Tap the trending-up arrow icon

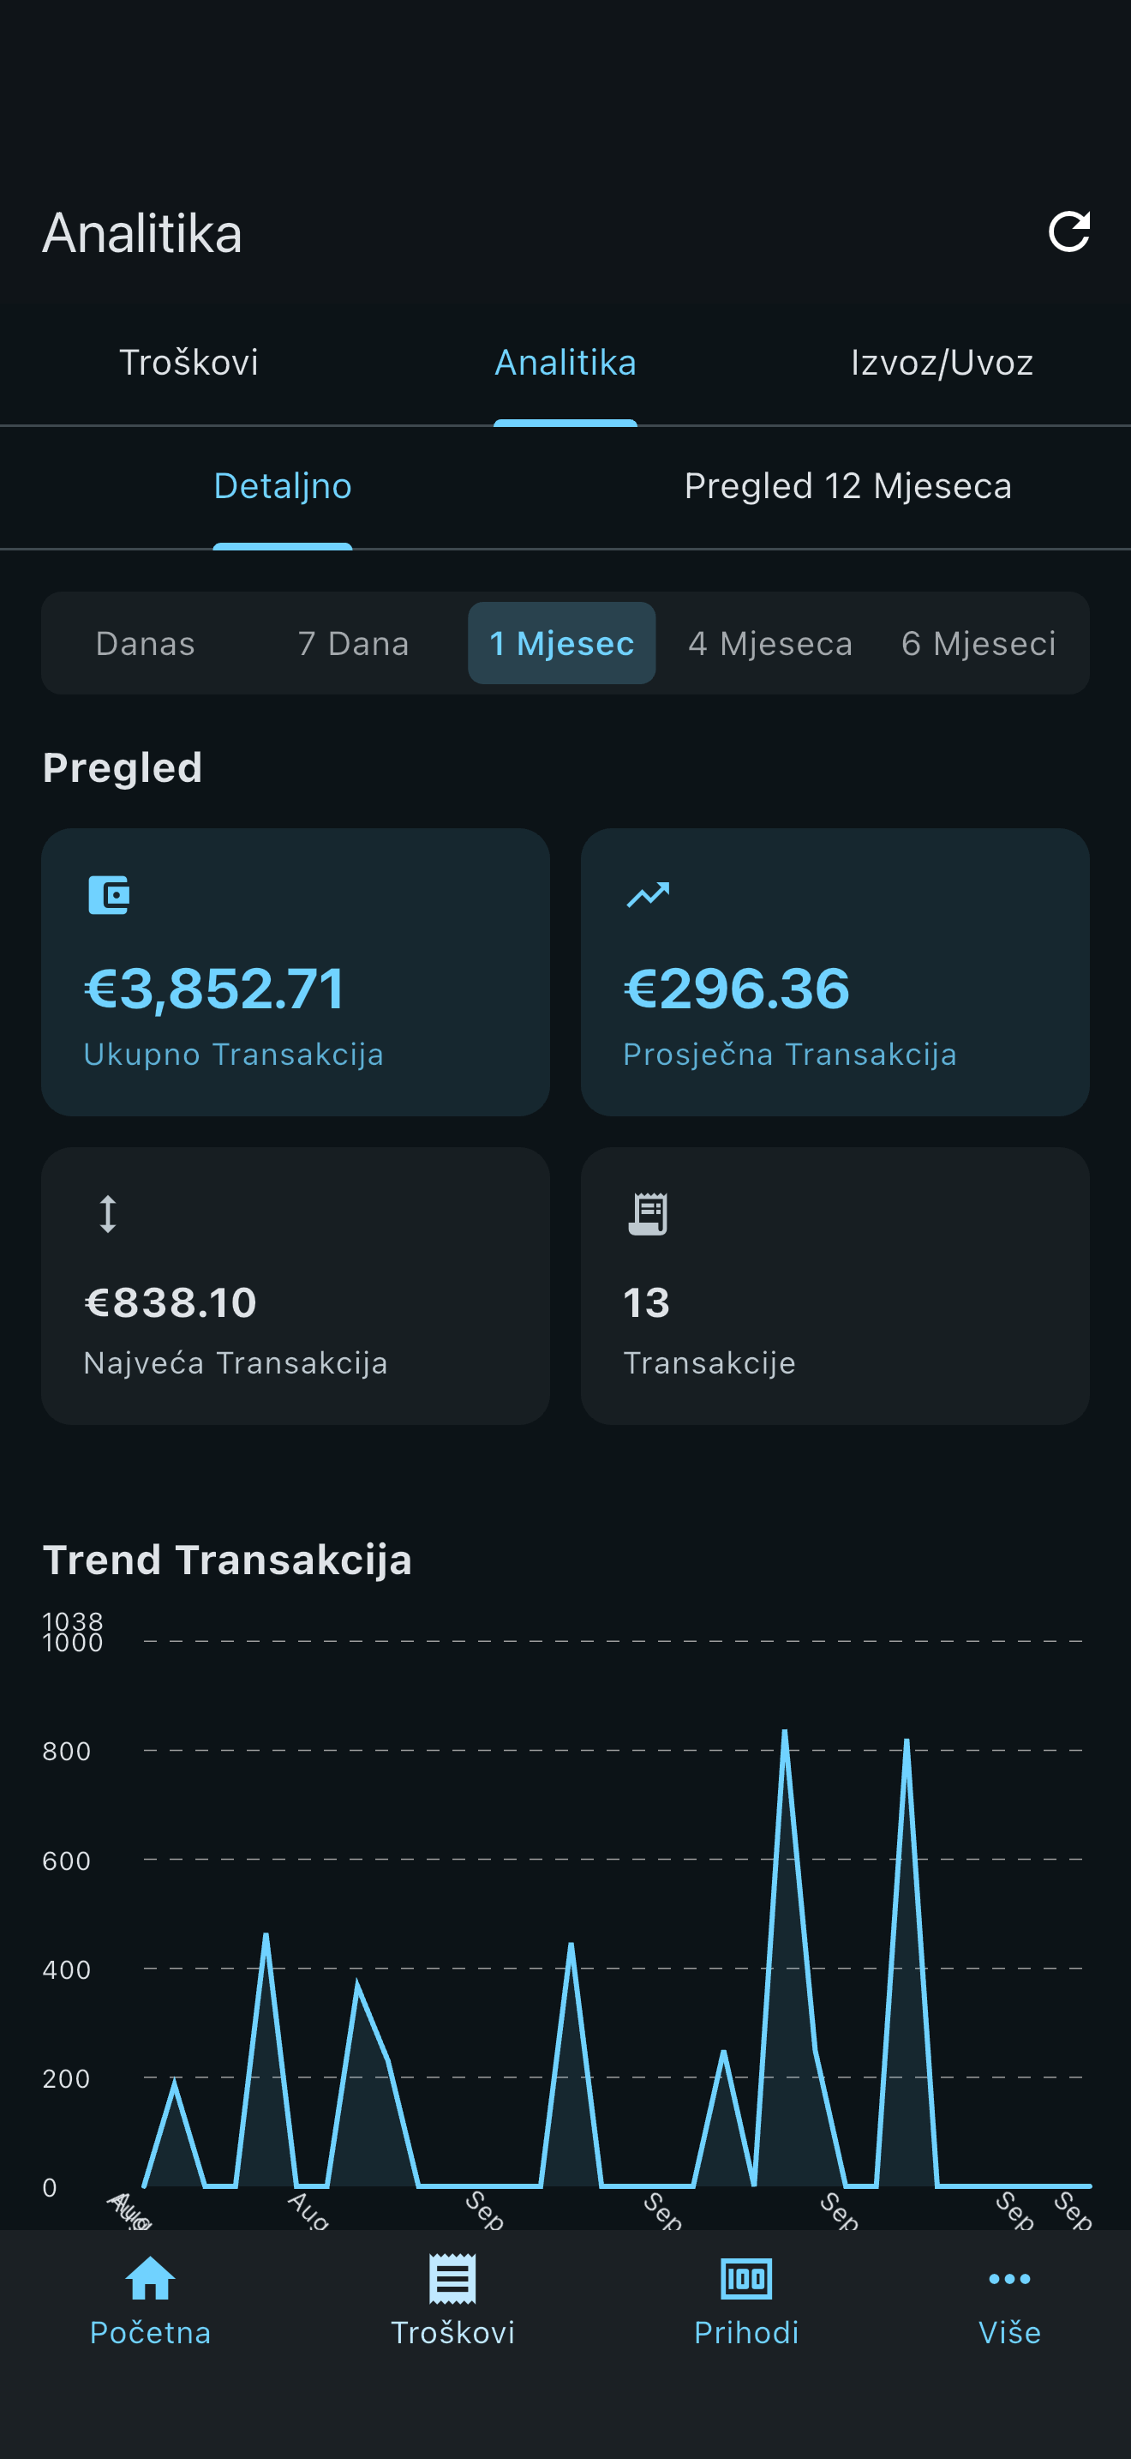(648, 894)
